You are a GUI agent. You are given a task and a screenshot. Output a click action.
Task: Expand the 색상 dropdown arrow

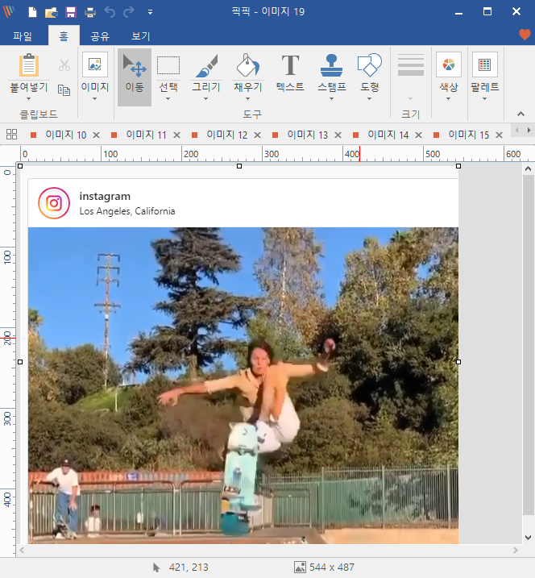[x=449, y=99]
